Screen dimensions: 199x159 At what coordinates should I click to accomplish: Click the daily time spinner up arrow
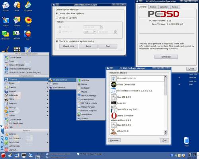(x=101, y=26)
